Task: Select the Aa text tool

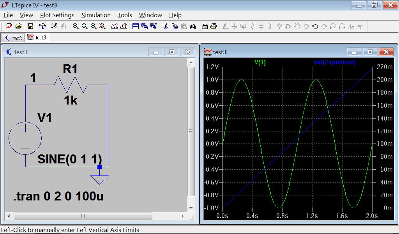Action: (351, 26)
